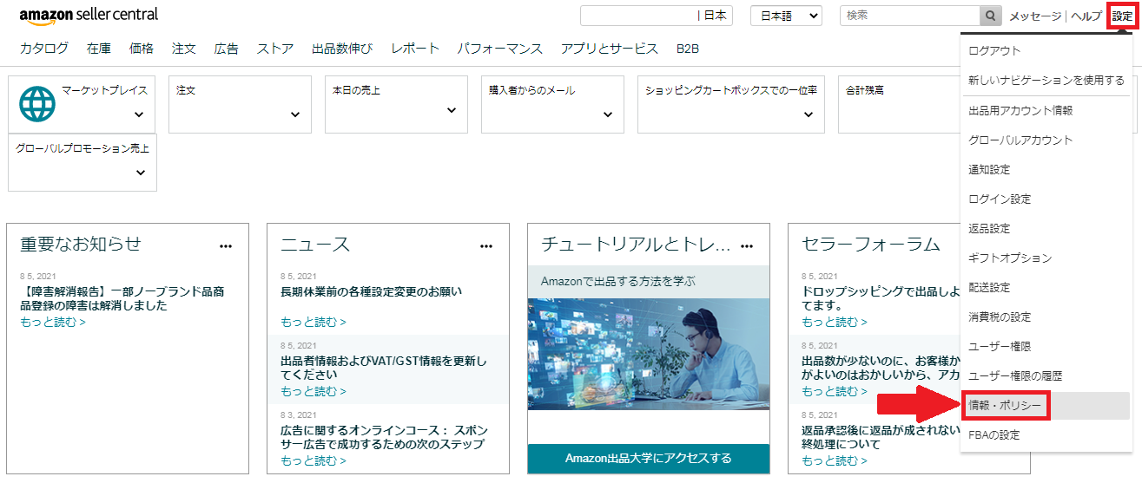The width and height of the screenshot is (1142, 483).
Task: Open the 日本語 language dropdown
Action: (786, 16)
